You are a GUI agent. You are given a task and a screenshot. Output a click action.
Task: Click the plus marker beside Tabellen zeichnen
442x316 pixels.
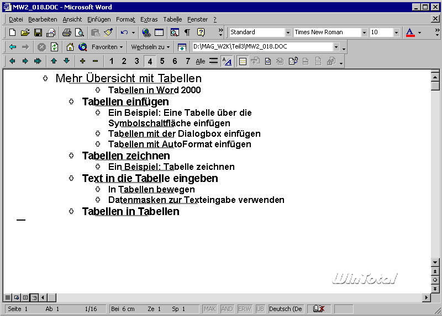pos(71,156)
